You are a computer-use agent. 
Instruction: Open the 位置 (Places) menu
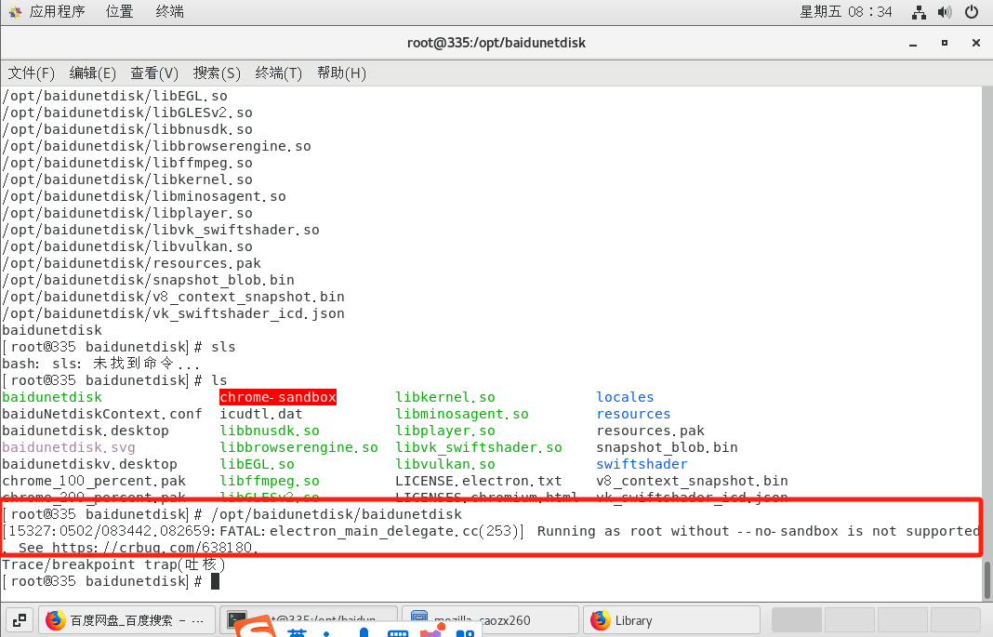coord(119,11)
